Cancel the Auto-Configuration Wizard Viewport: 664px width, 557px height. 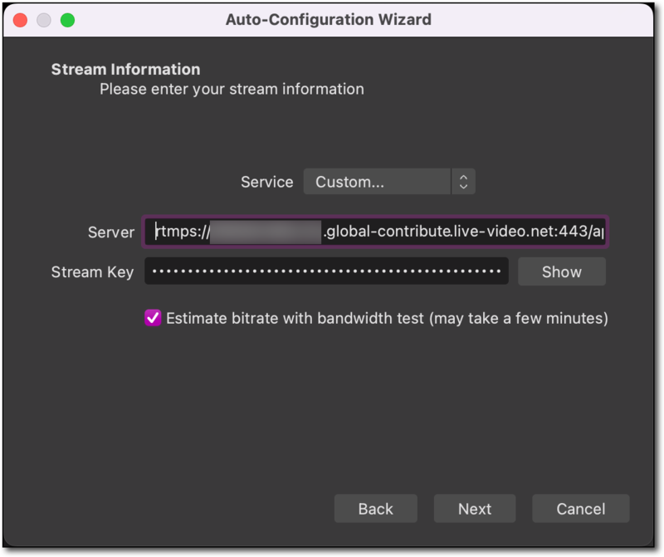pos(580,508)
